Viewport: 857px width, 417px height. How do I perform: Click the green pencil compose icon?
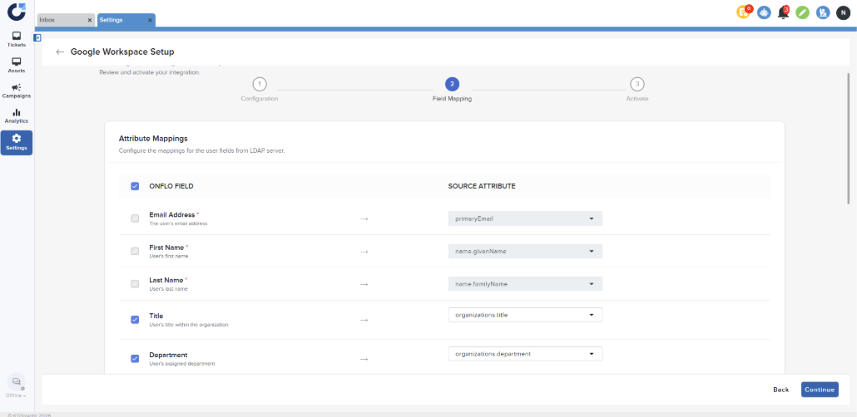[x=802, y=12]
